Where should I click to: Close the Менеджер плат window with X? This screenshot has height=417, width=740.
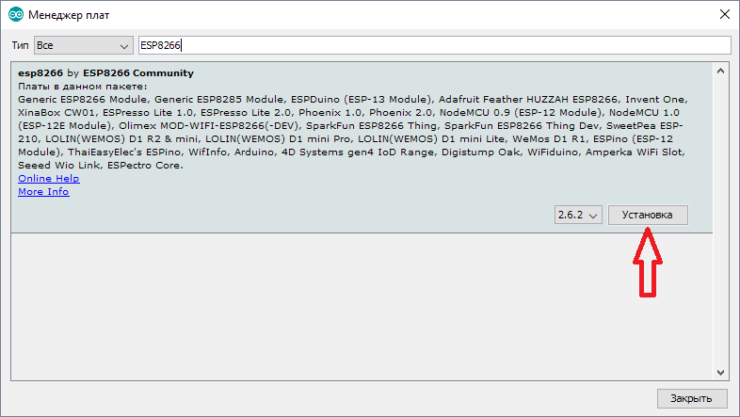[x=725, y=14]
